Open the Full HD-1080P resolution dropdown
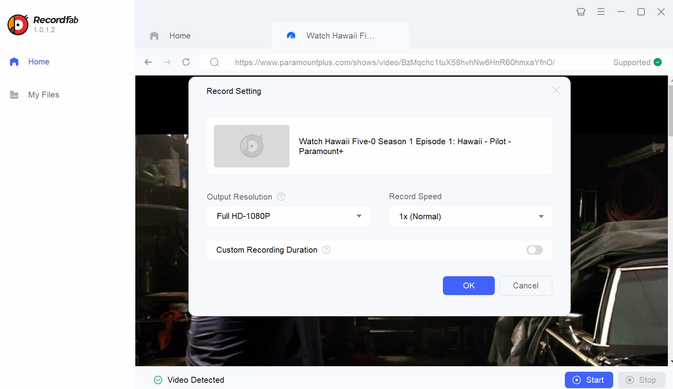The width and height of the screenshot is (673, 389). pos(288,216)
